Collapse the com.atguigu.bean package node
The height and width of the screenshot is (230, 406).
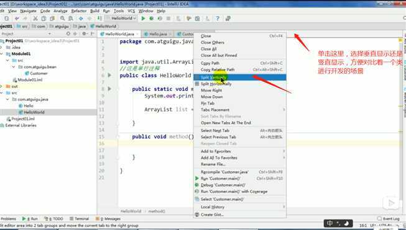(x=14, y=66)
